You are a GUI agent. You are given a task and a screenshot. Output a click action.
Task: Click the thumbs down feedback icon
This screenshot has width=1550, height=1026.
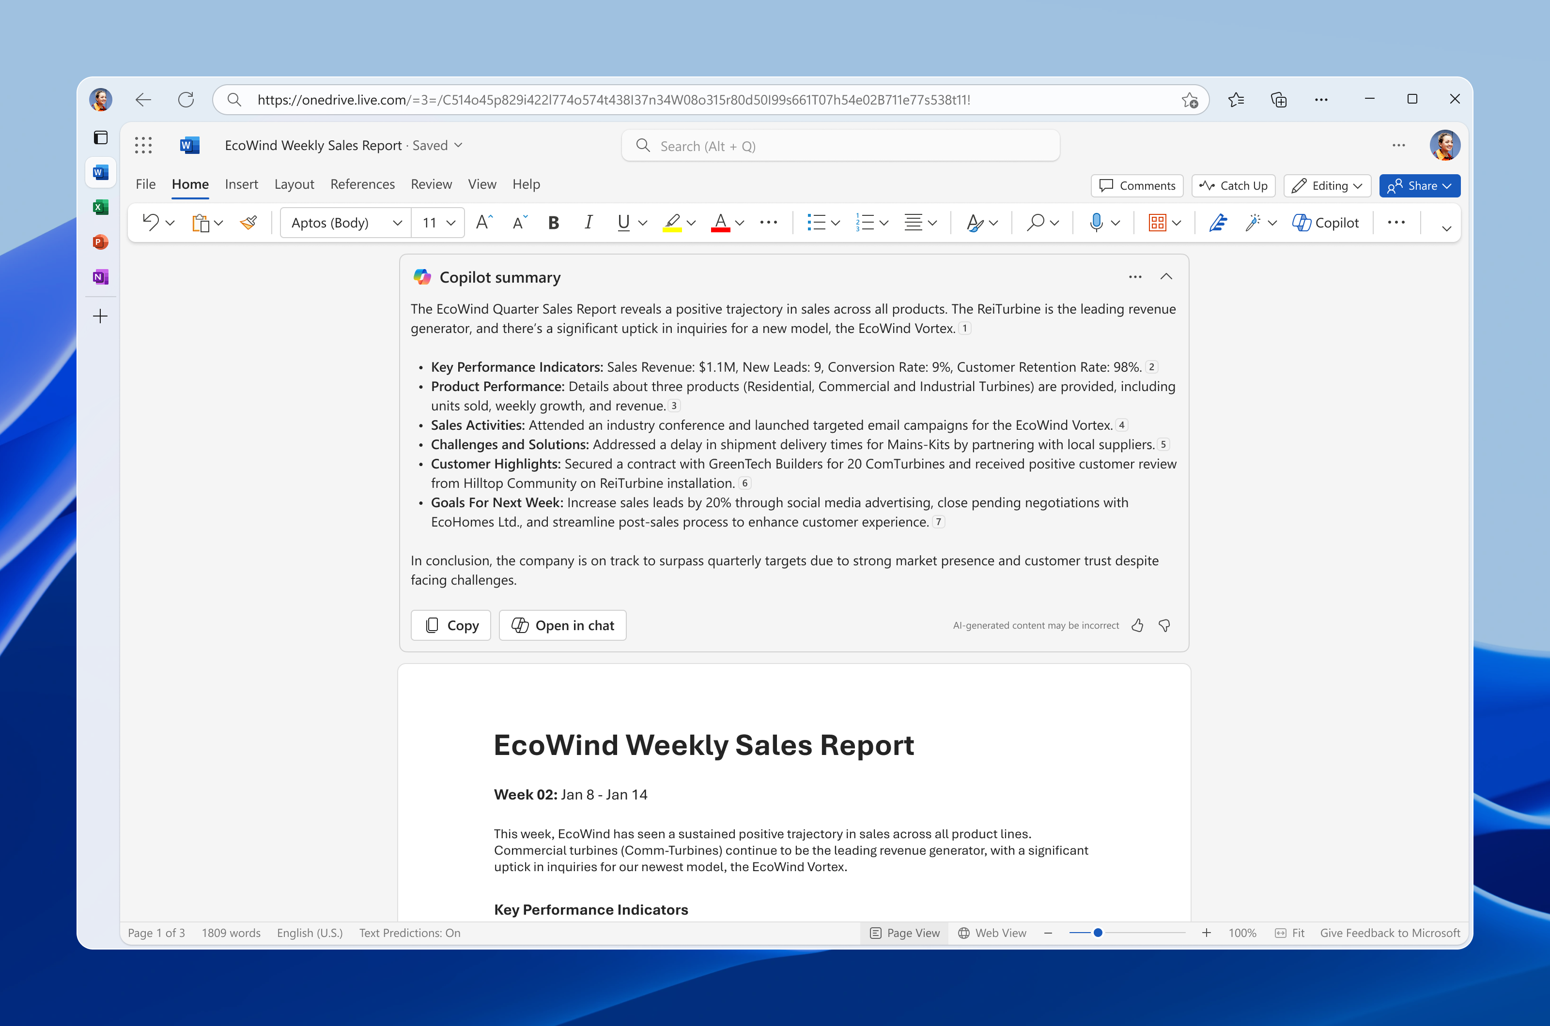(x=1164, y=626)
